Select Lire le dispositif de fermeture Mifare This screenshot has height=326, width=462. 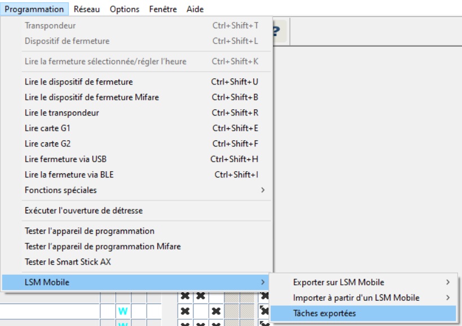[x=92, y=97]
